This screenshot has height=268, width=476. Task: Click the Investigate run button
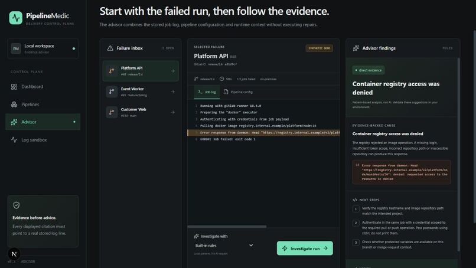(x=305, y=249)
